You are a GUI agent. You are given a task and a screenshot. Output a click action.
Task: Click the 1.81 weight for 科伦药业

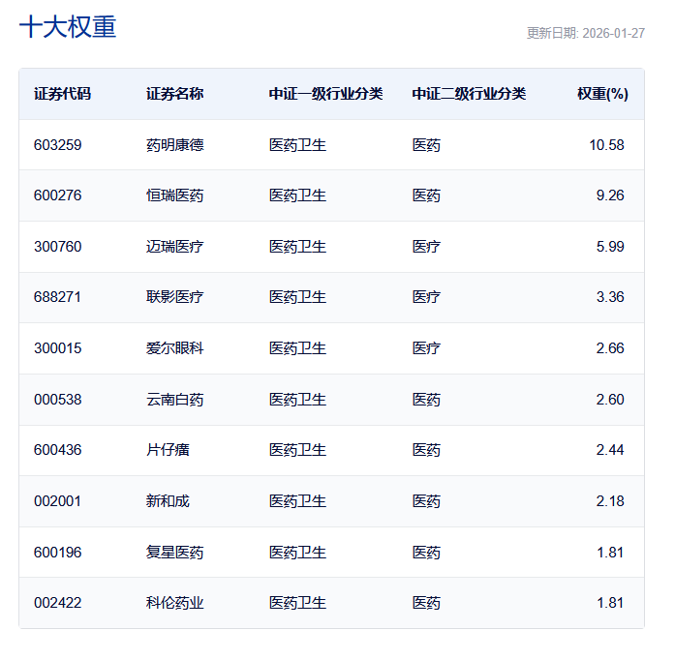tap(610, 602)
